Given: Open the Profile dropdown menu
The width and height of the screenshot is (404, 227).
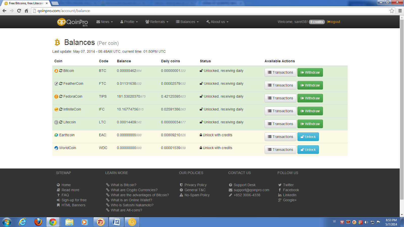Looking at the screenshot, I should click(129, 22).
